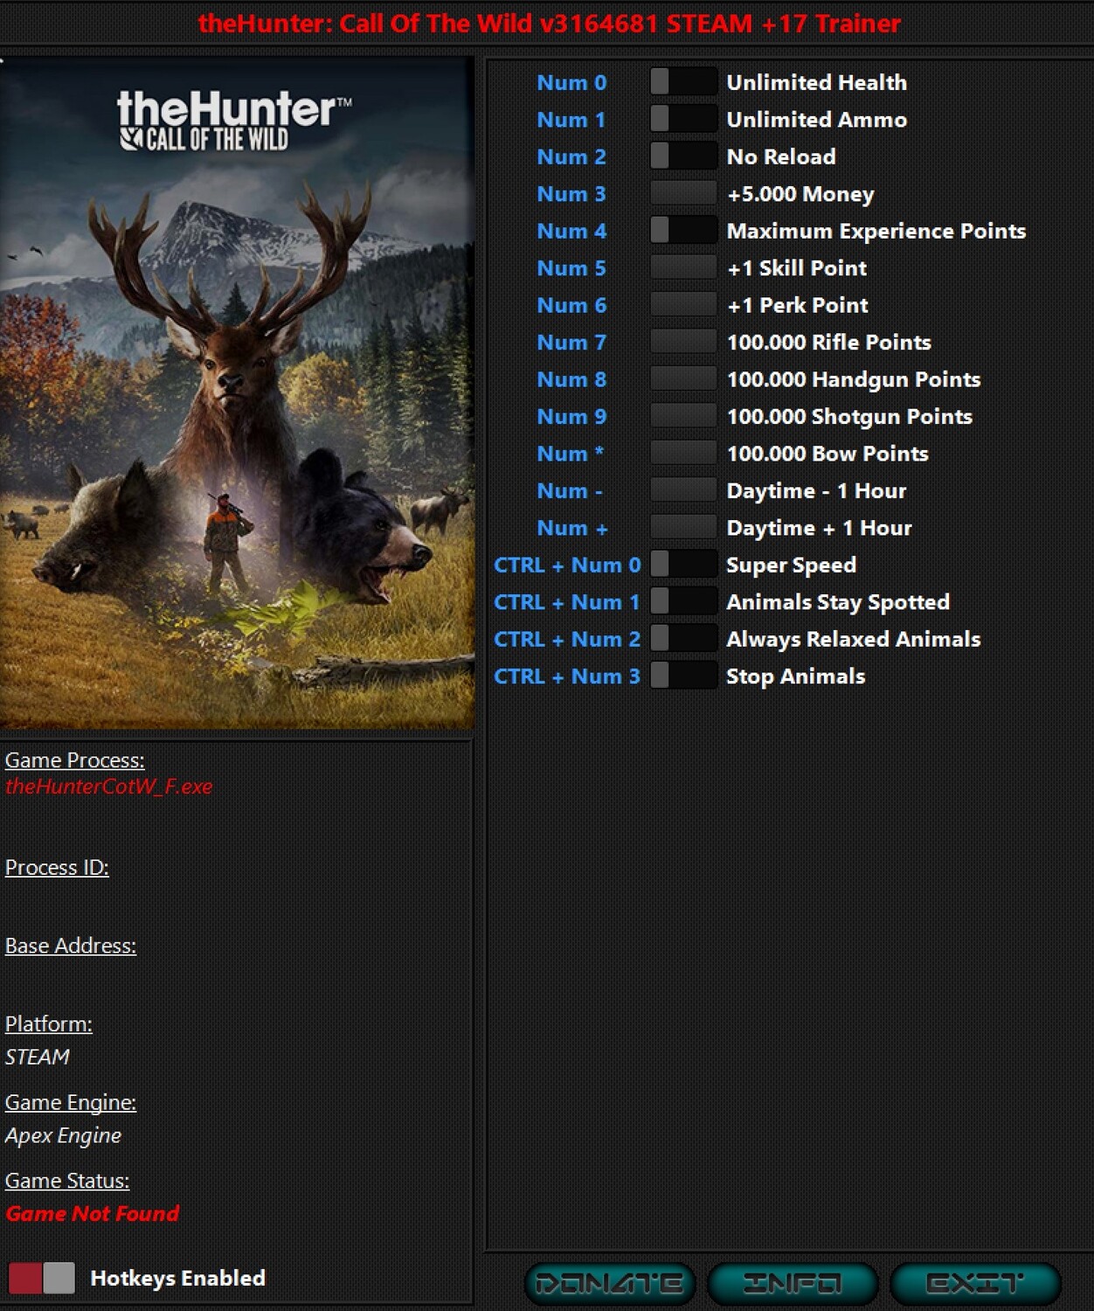Enable the Daytime - 1 Hour option

click(682, 491)
